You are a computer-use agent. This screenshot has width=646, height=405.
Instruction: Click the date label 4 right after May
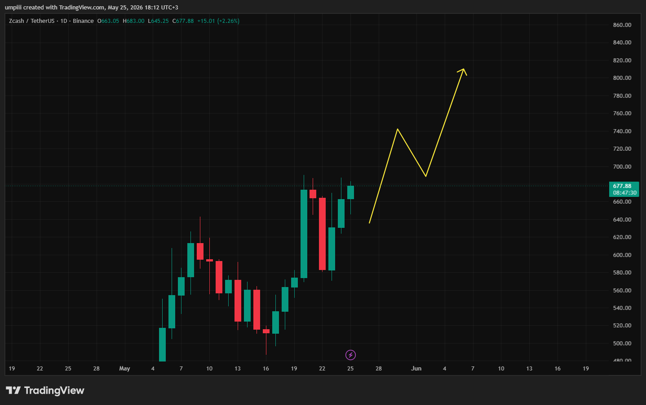tap(153, 369)
